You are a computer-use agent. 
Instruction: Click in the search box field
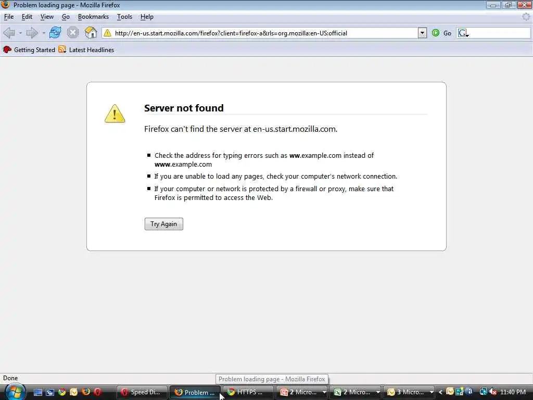tap(499, 33)
